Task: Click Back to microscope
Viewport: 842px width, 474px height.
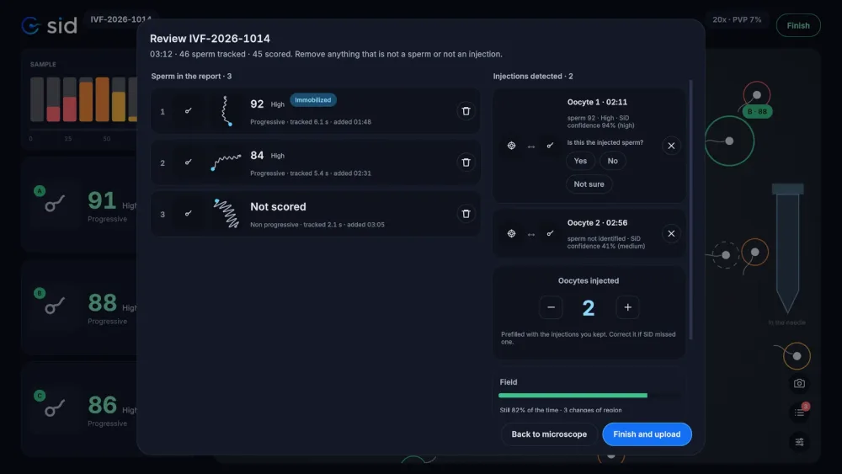Action: [x=549, y=434]
